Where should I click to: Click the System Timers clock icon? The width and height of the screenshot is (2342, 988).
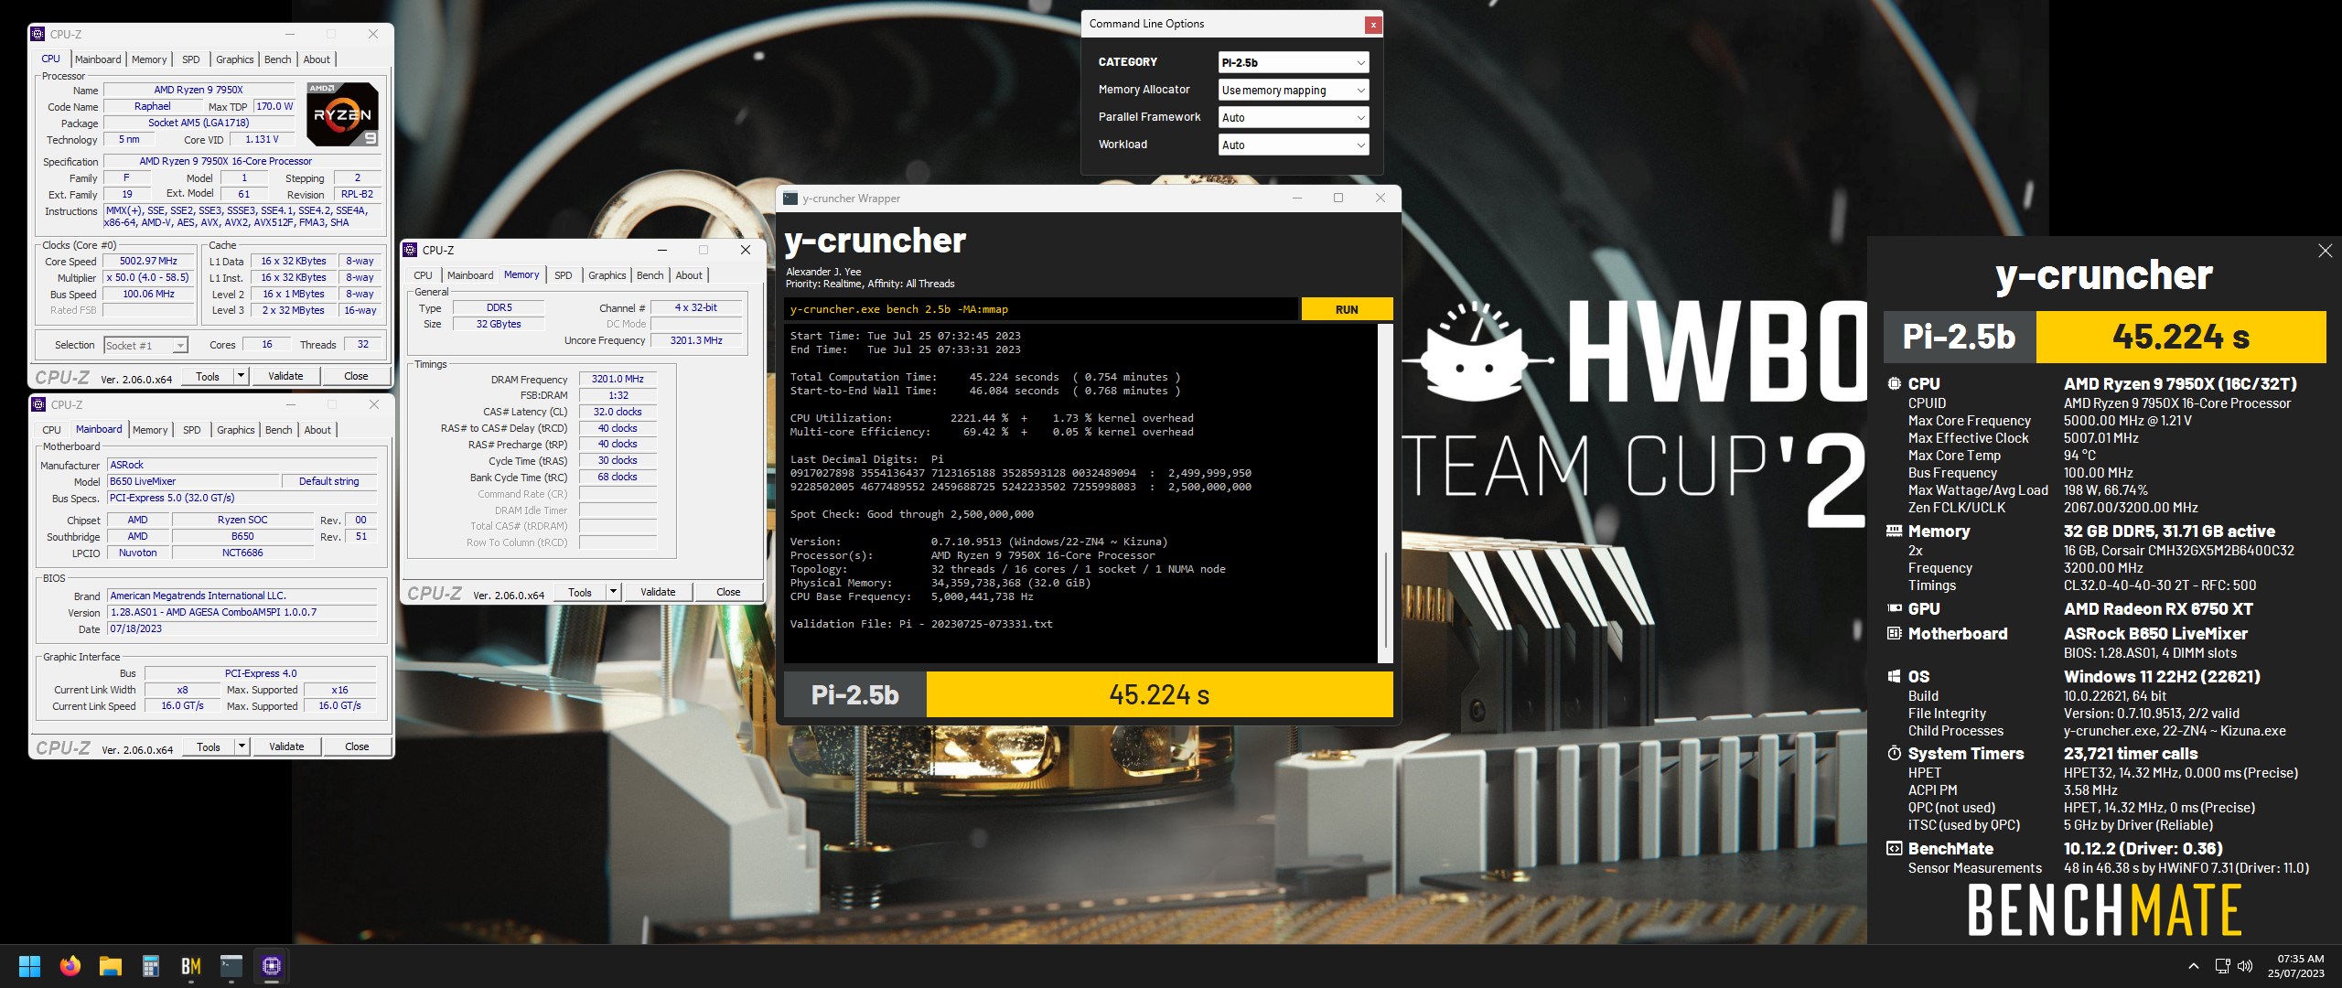click(x=1894, y=753)
